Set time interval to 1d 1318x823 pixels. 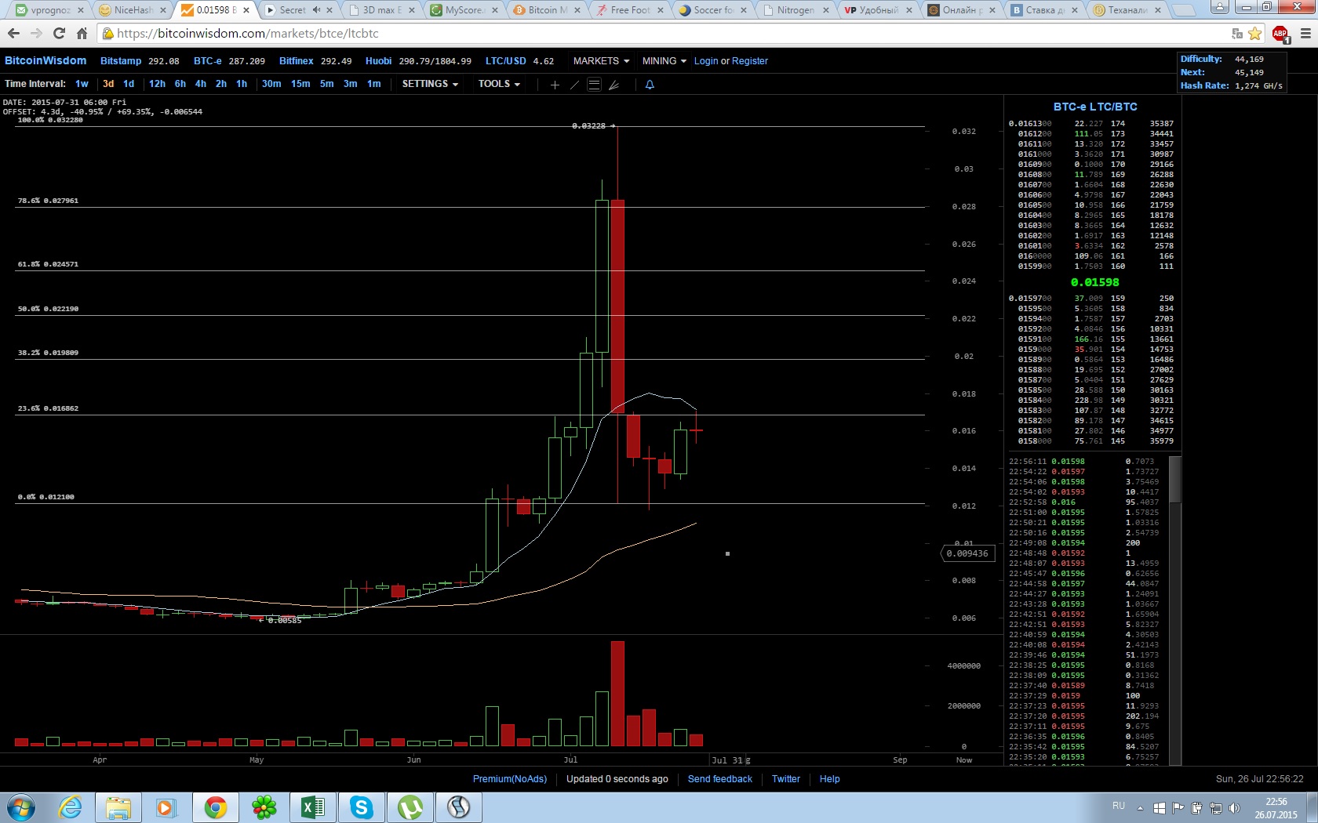[129, 84]
